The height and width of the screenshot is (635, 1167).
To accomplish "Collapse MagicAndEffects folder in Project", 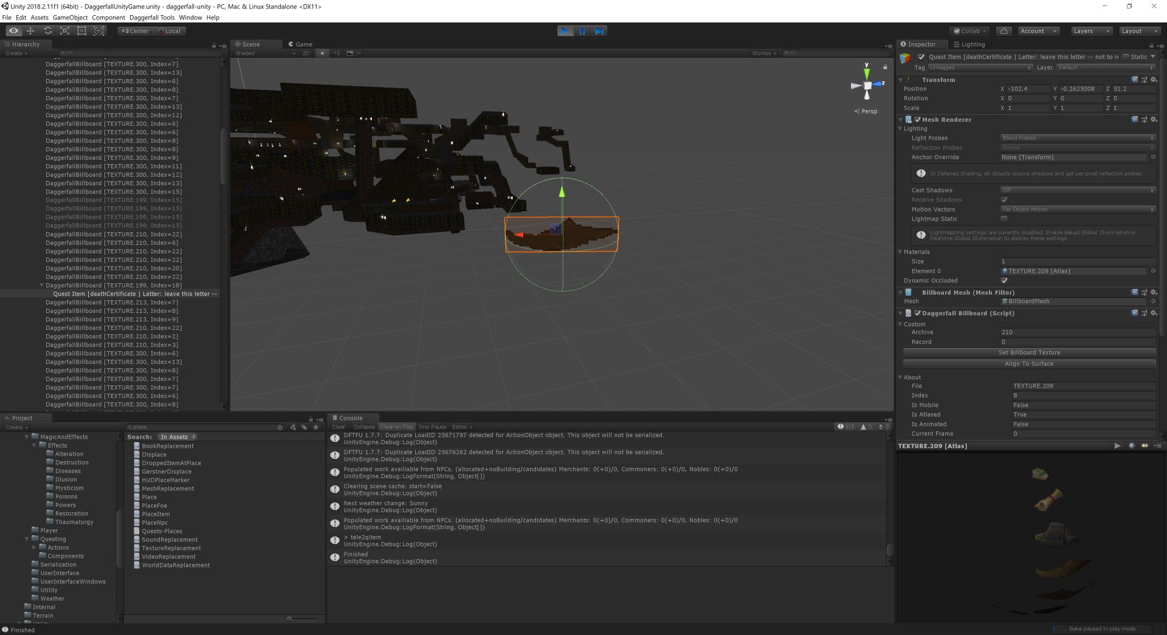I will (27, 437).
